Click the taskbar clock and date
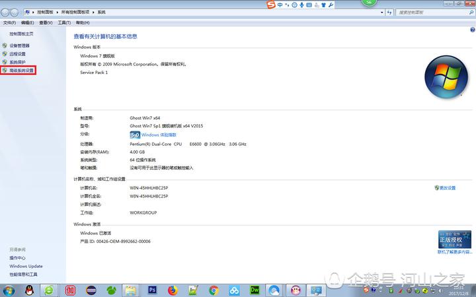The image size is (476, 297). [459, 290]
